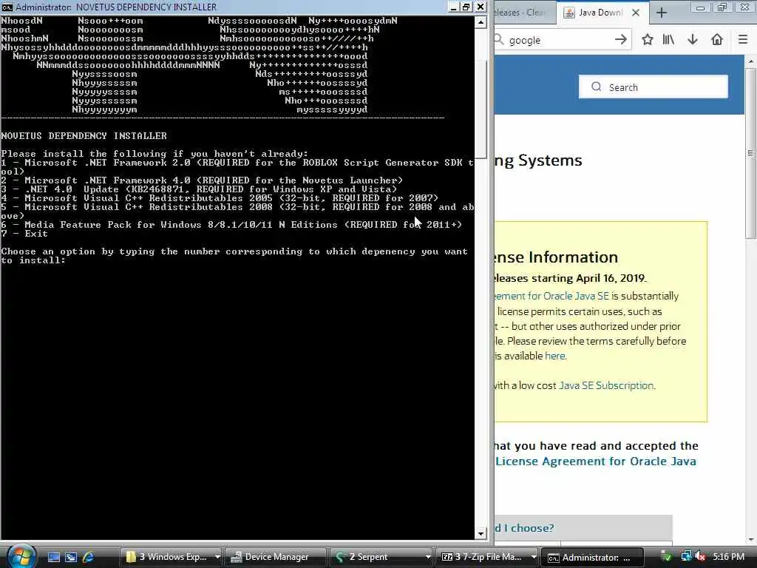This screenshot has width=757, height=568.
Task: Open the Java SE Subscription link
Action: coord(606,385)
